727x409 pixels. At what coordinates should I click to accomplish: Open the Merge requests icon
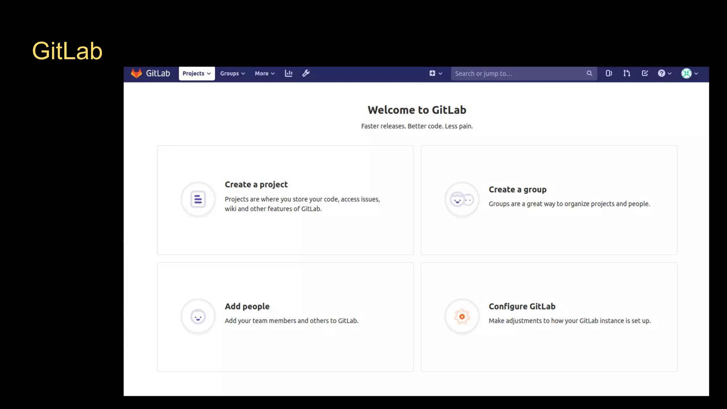[627, 73]
